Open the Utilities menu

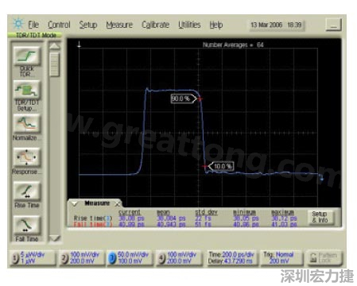(189, 25)
